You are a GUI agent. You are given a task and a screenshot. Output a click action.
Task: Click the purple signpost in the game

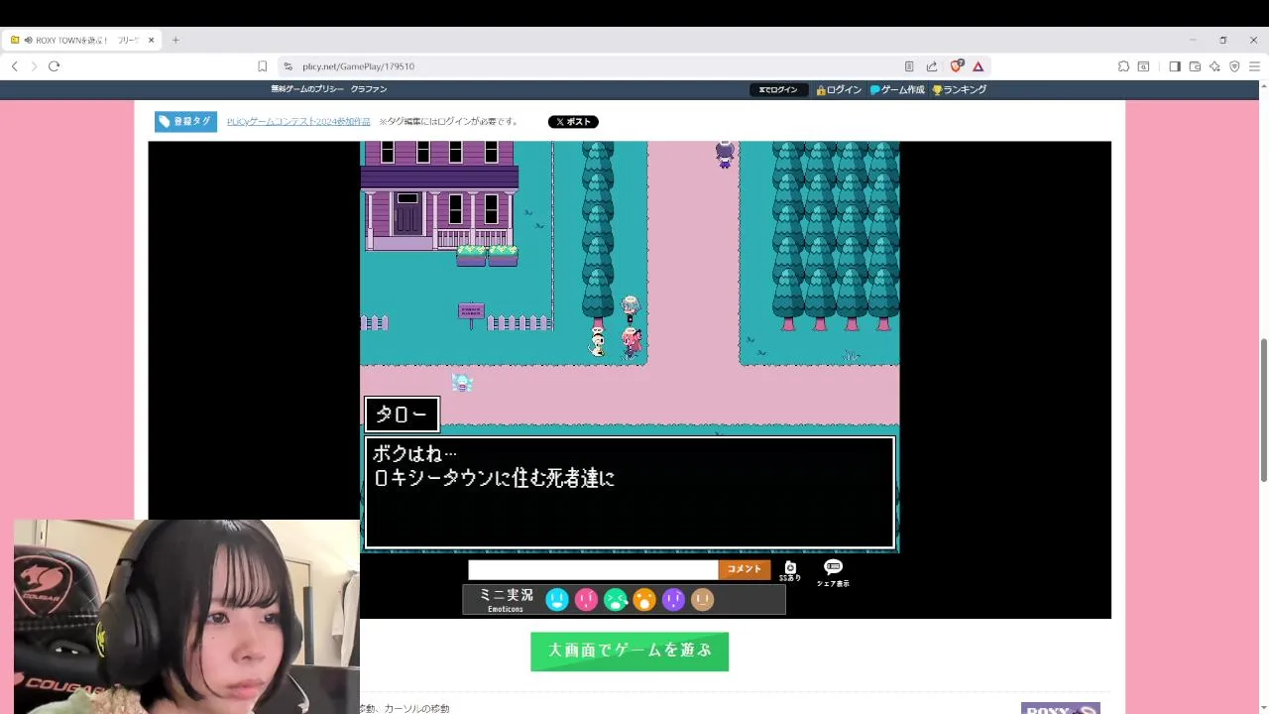pyautogui.click(x=471, y=313)
